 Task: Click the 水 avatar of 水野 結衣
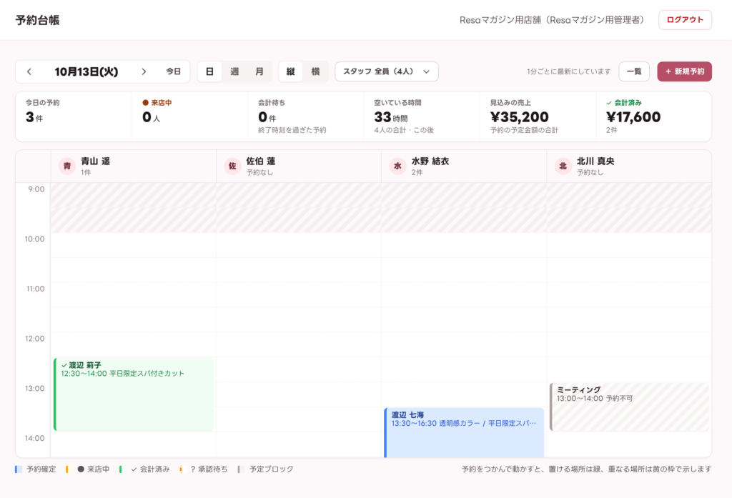(x=397, y=166)
